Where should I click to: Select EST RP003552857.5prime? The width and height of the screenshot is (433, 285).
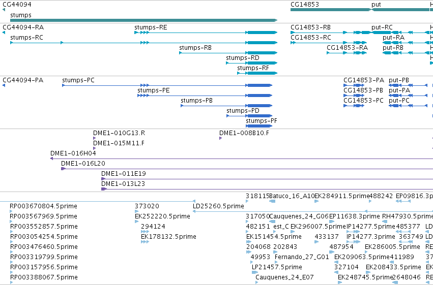[44, 227]
